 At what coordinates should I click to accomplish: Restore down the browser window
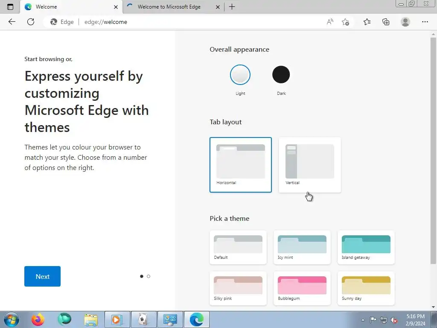click(412, 3)
